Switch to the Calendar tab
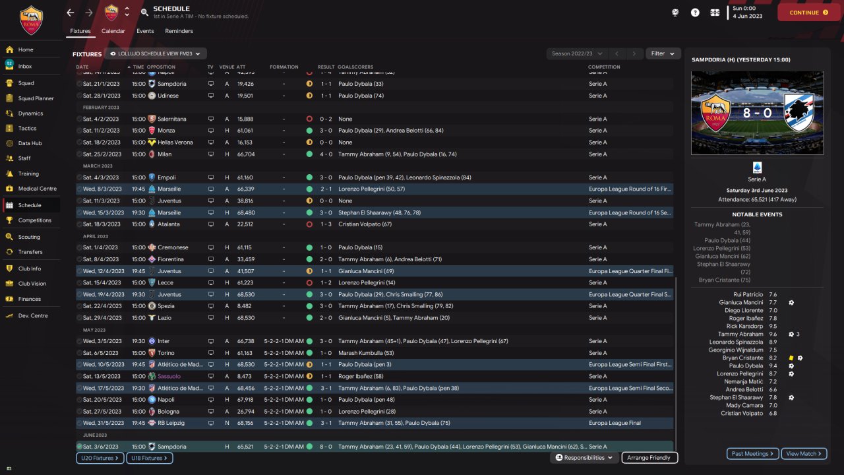The image size is (844, 475). (113, 31)
